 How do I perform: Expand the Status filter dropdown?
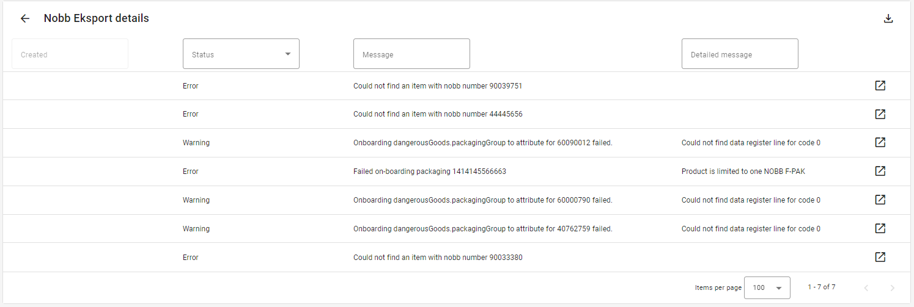click(241, 54)
